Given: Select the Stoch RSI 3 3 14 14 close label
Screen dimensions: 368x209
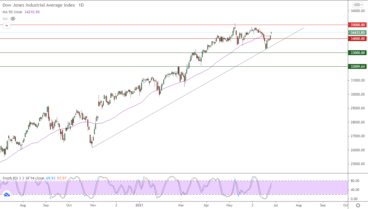Looking at the screenshot, I should (23, 178).
